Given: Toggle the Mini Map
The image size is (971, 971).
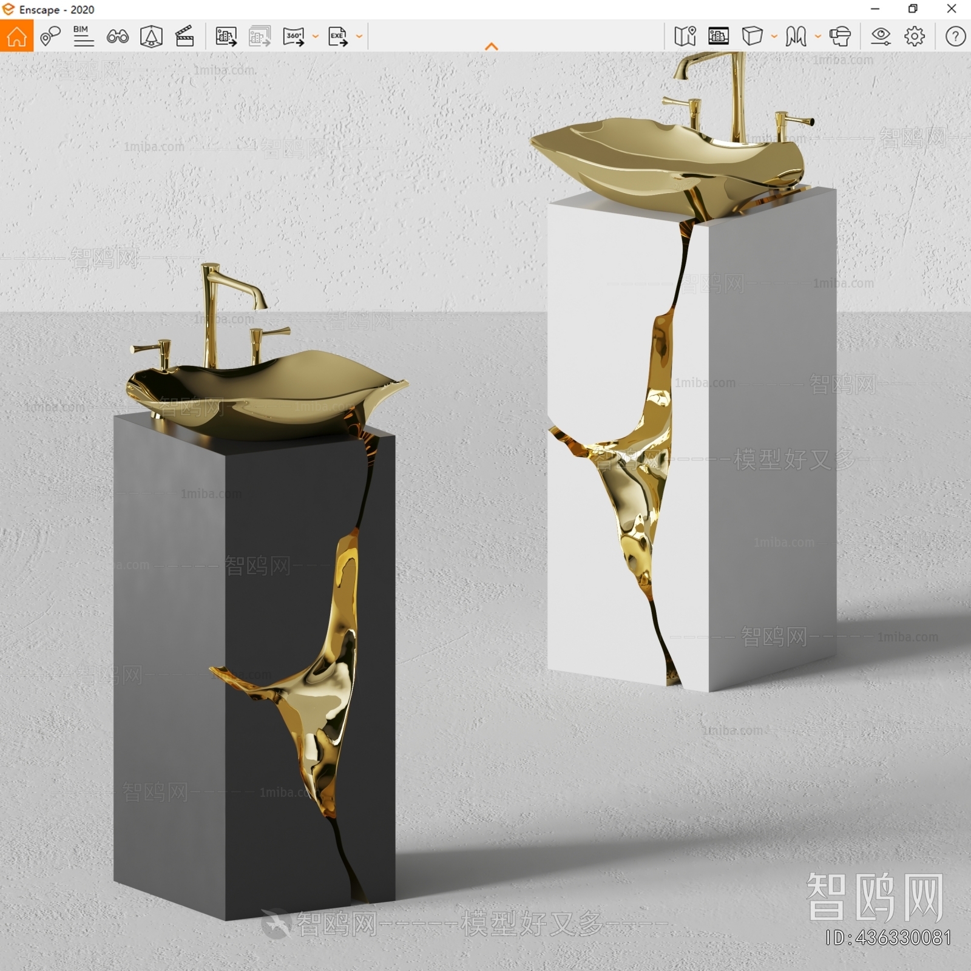Looking at the screenshot, I should click(685, 36).
